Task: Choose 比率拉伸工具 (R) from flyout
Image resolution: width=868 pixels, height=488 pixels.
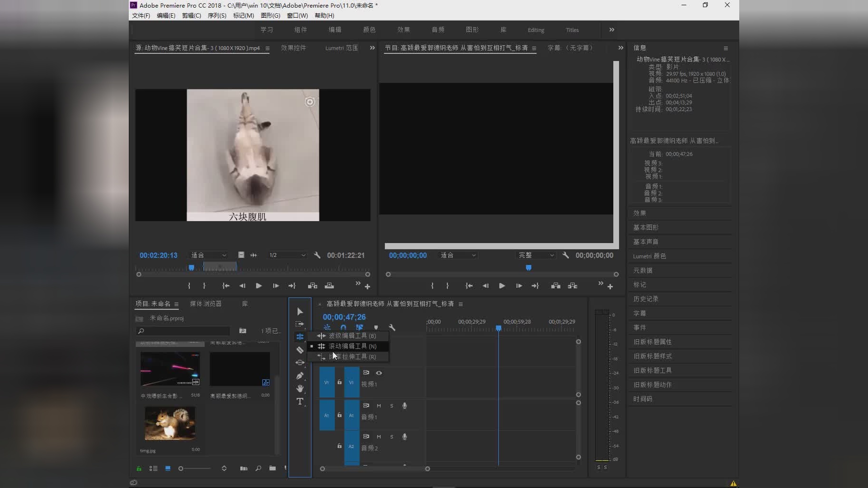Action: coord(348,356)
